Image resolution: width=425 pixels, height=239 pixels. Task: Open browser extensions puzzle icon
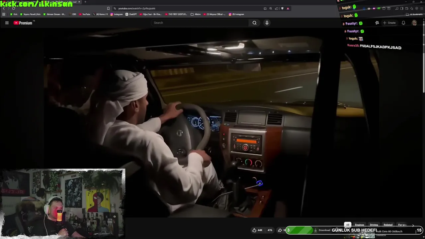(x=384, y=8)
